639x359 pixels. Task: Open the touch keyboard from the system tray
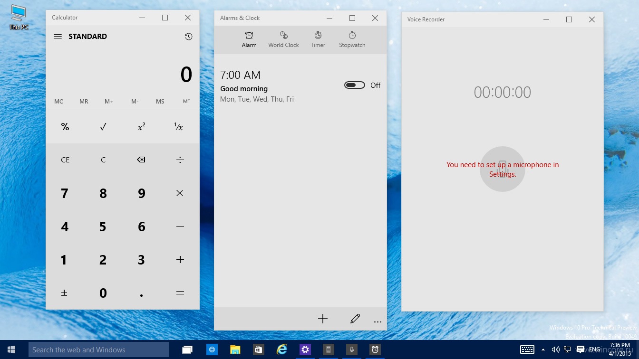click(x=527, y=350)
